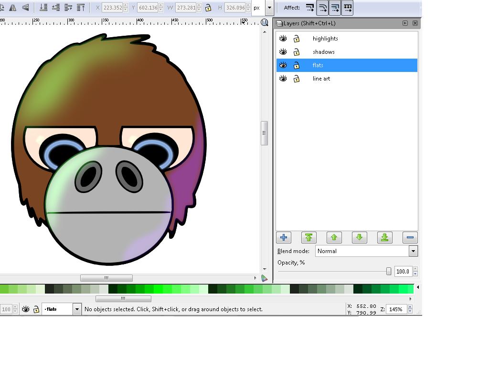Toggle visibility of the shadows layer
Image resolution: width=489 pixels, height=366 pixels.
pyautogui.click(x=283, y=52)
